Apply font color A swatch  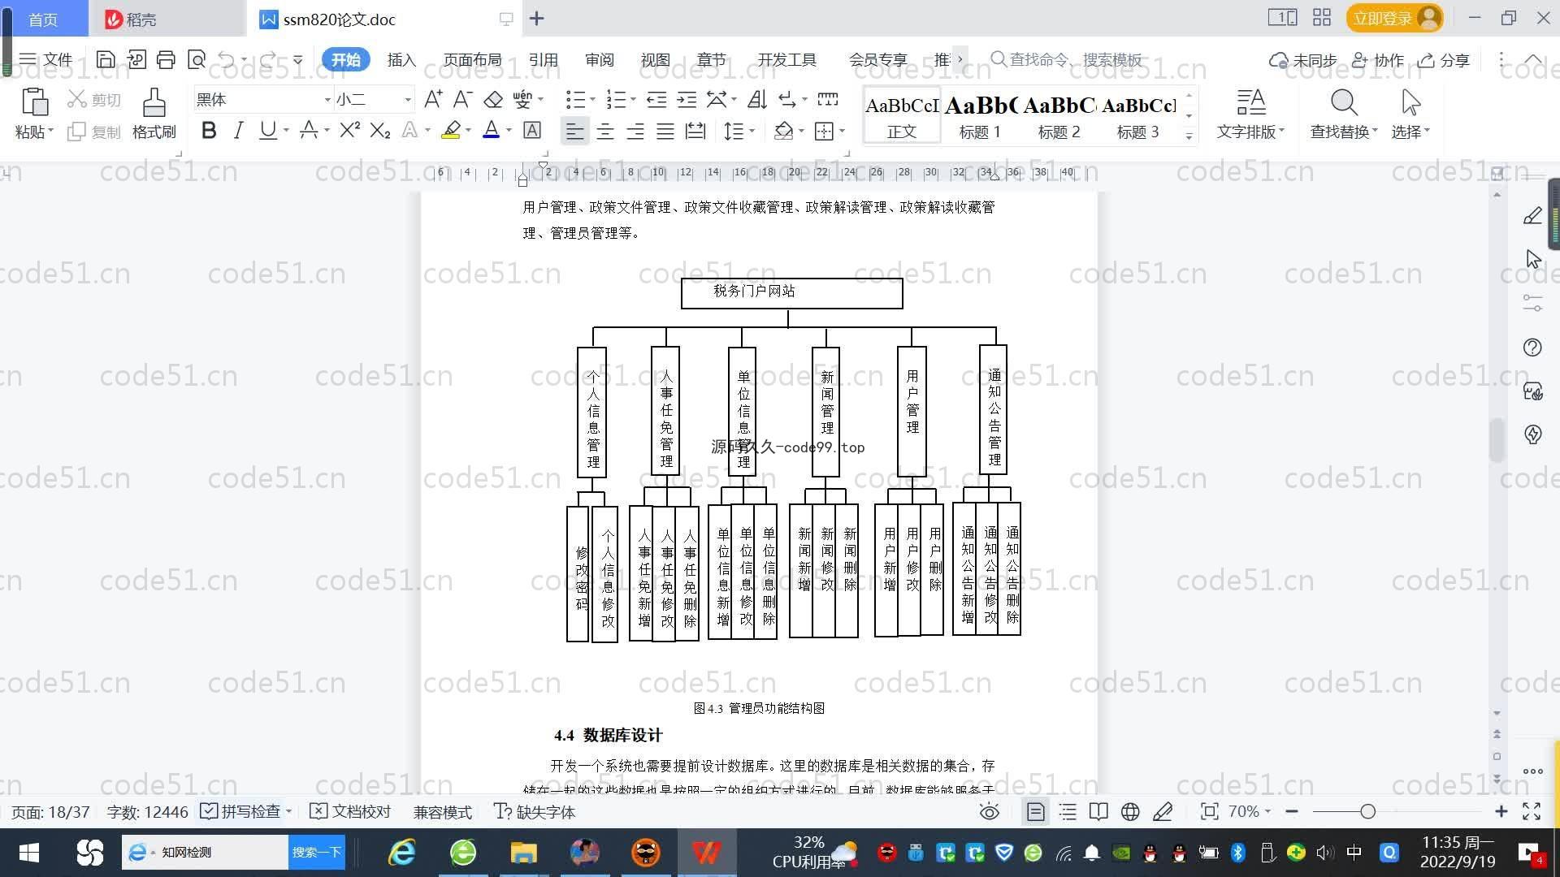pos(491,131)
